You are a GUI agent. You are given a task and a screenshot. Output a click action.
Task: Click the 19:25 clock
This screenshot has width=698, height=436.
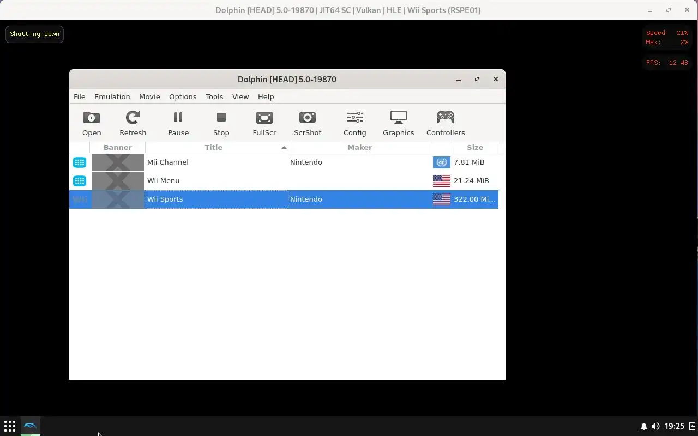click(x=675, y=426)
